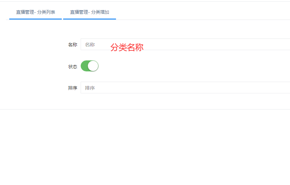The image size is (290, 185).
Task: Switch to the 直播管理- 分类列表 tab
Action: [35, 12]
